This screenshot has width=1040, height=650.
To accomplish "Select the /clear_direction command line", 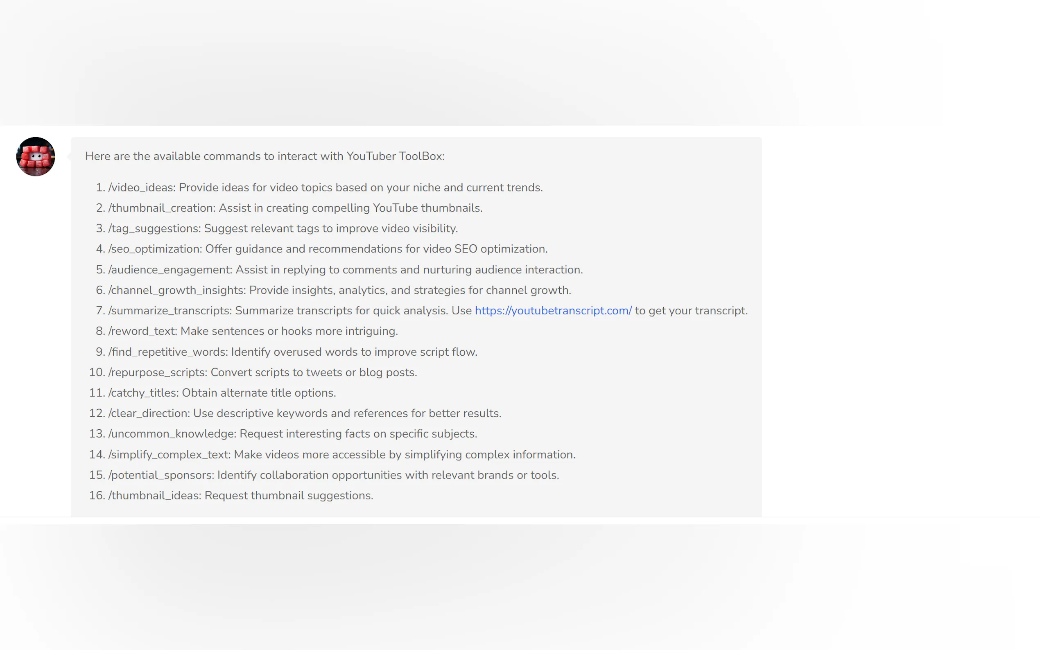I will coord(304,413).
